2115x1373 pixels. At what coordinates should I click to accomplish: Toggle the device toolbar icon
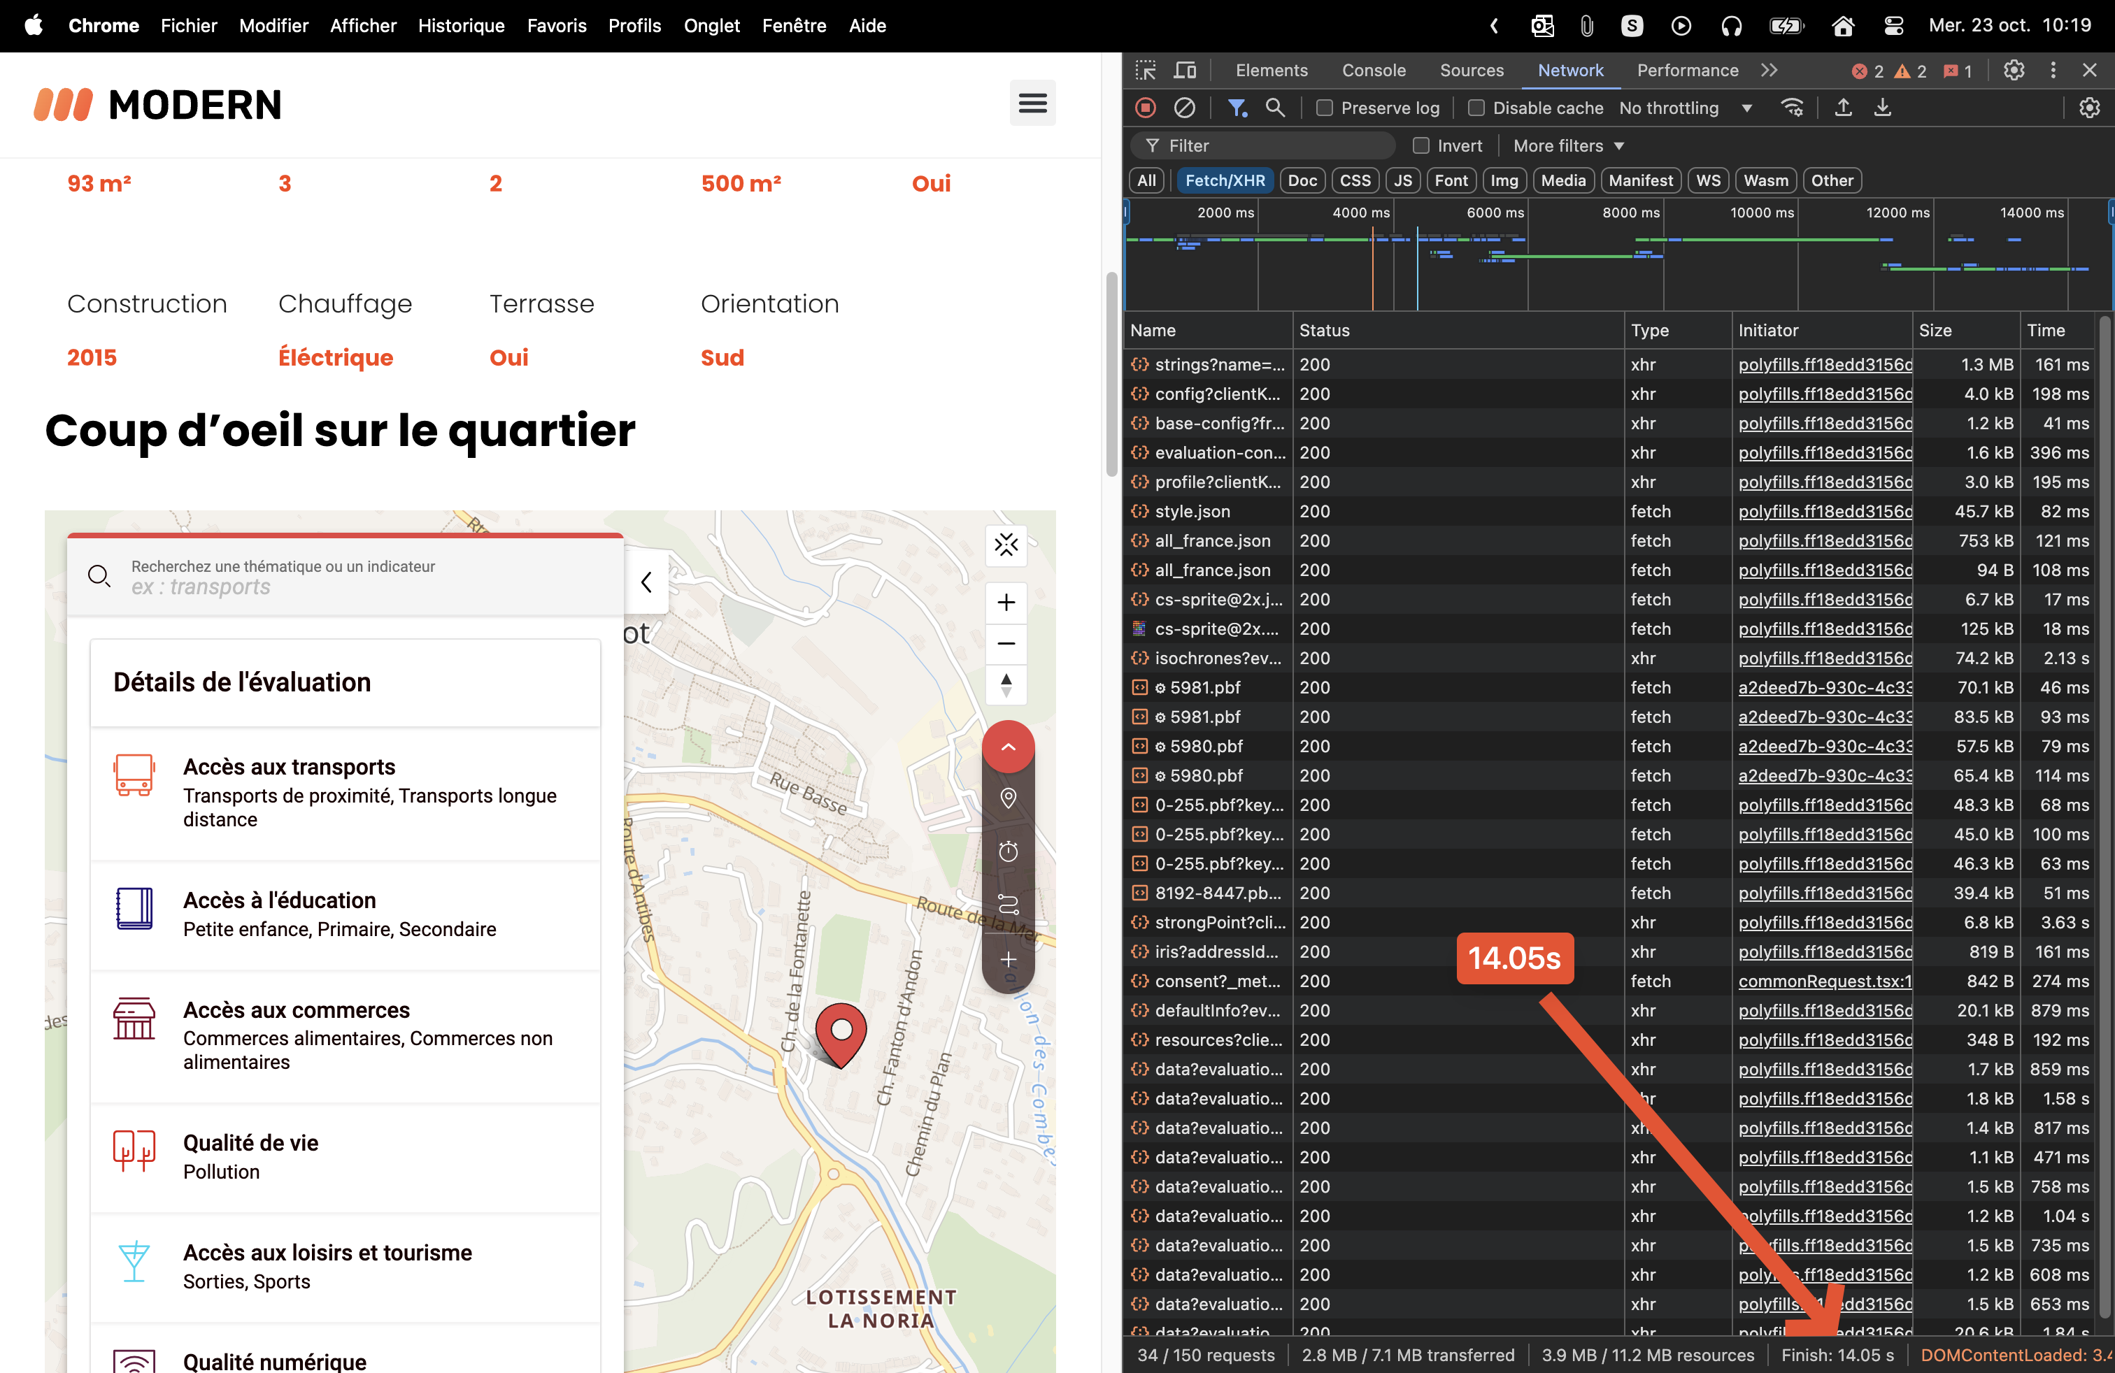pyautogui.click(x=1185, y=70)
